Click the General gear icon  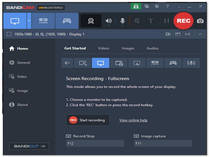click(12, 63)
